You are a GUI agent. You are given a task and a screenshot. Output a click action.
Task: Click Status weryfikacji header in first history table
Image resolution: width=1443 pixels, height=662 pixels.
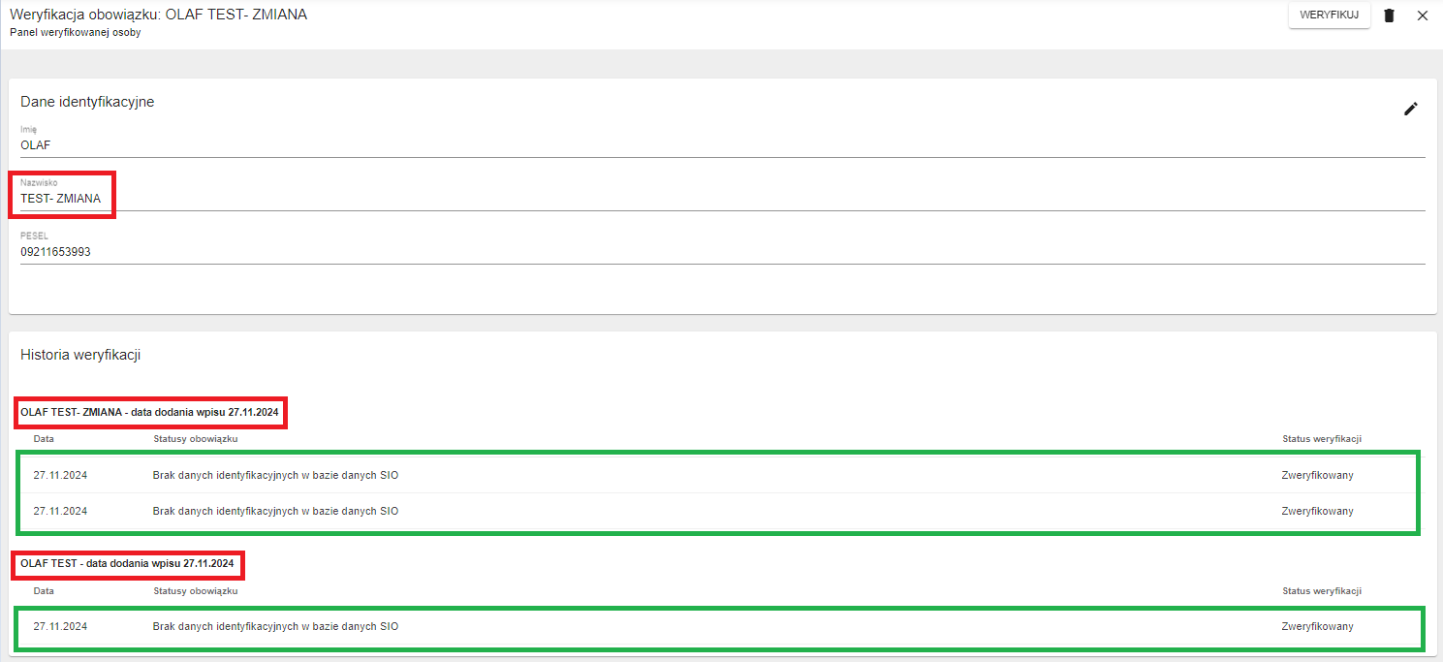(x=1321, y=439)
